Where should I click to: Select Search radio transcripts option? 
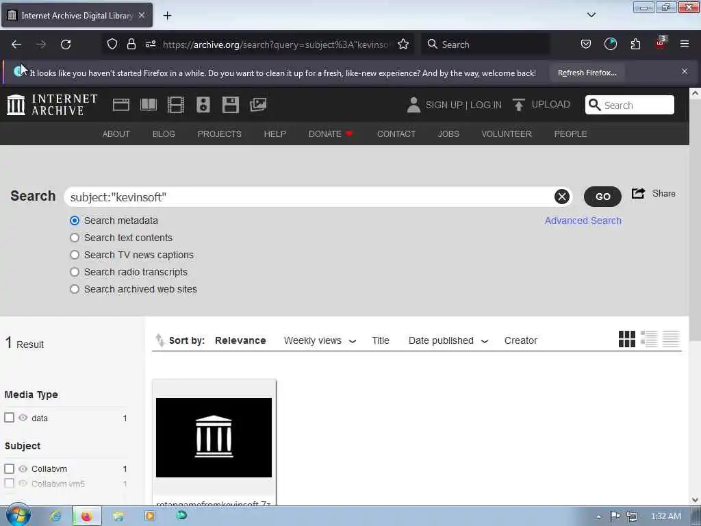pyautogui.click(x=75, y=272)
